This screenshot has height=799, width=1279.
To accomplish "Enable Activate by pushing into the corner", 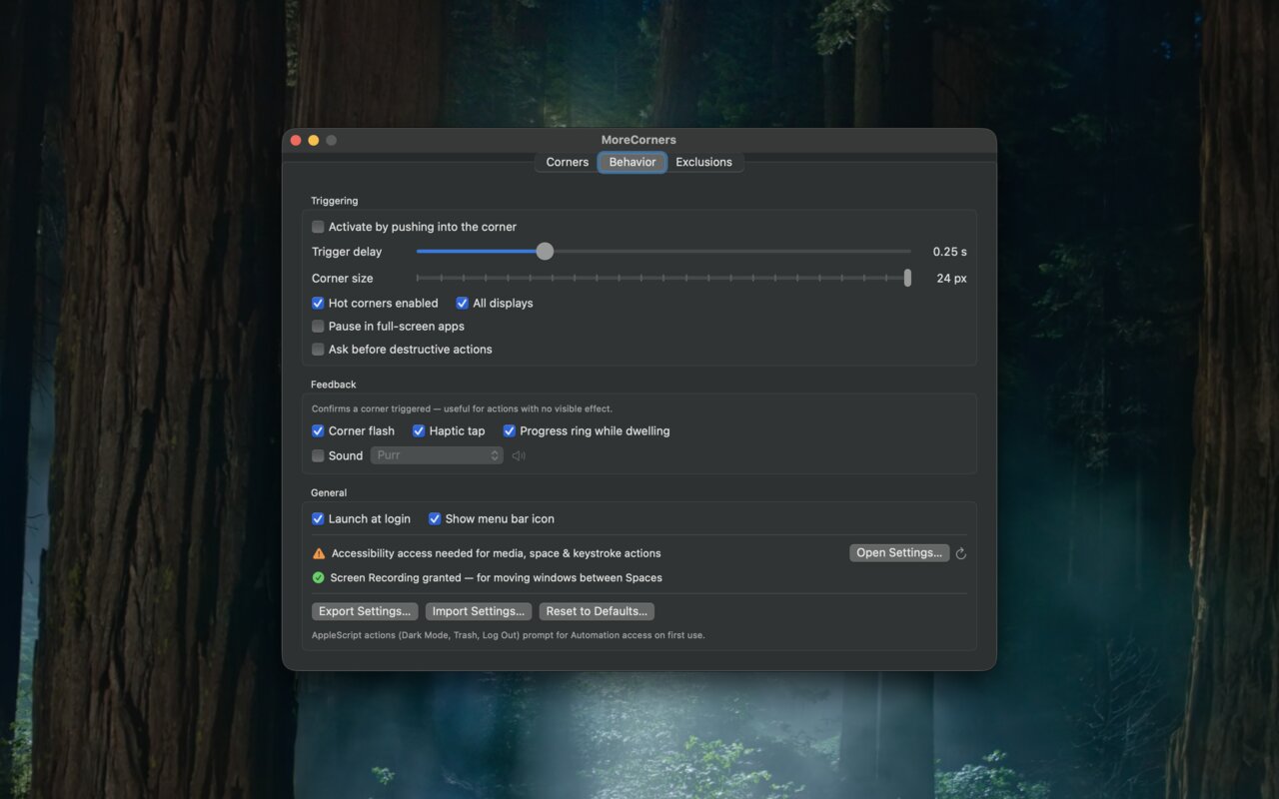I will coord(318,227).
